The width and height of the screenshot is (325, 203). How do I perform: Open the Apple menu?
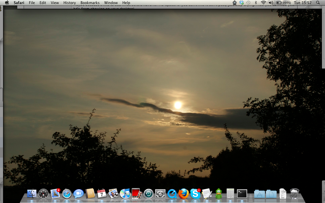click(x=7, y=3)
